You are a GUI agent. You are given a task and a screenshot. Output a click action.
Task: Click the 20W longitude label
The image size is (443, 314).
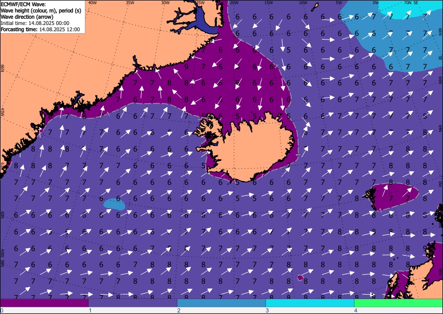point(233,3)
